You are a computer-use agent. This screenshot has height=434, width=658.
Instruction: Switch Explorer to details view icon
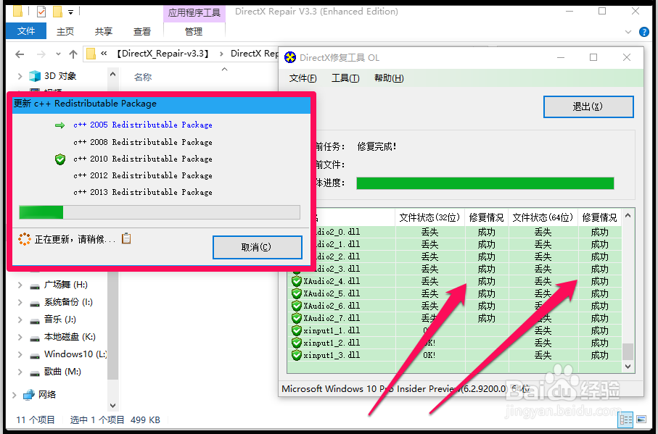coord(625,420)
